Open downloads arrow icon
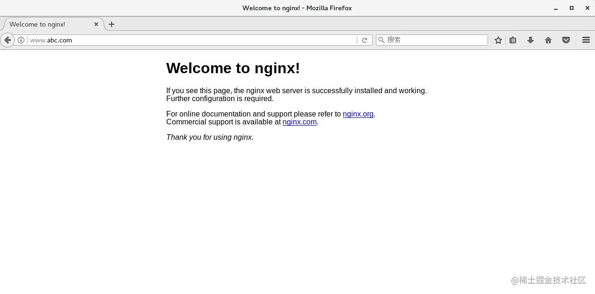This screenshot has height=294, width=595. point(531,40)
